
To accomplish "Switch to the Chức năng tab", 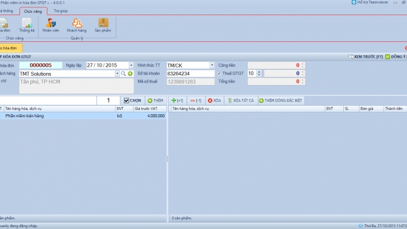I will pos(33,12).
